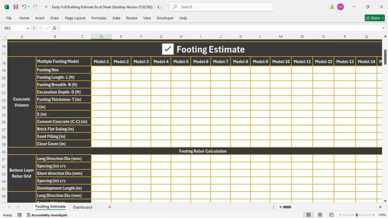Click the next sheet navigation arrow
This screenshot has height=218, width=388.
tap(18, 207)
